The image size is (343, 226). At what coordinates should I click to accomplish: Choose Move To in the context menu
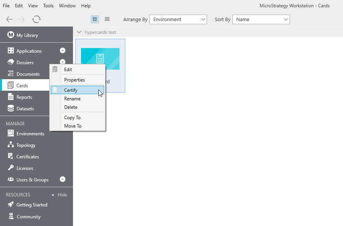pyautogui.click(x=78, y=126)
